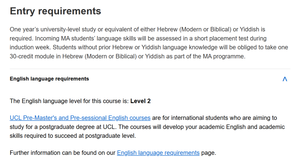The width and height of the screenshot is (298, 165).
Task: Open UCL Pre-Master's and Pre-sessional English courses link
Action: tap(80, 118)
